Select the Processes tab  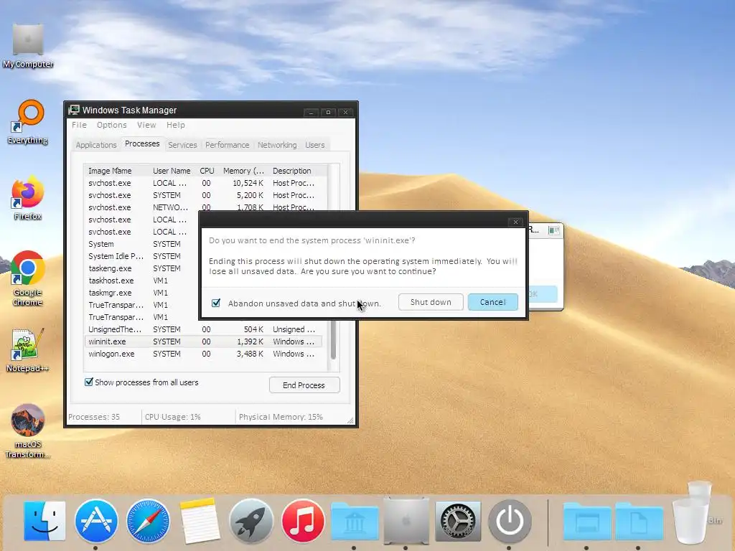tap(142, 143)
